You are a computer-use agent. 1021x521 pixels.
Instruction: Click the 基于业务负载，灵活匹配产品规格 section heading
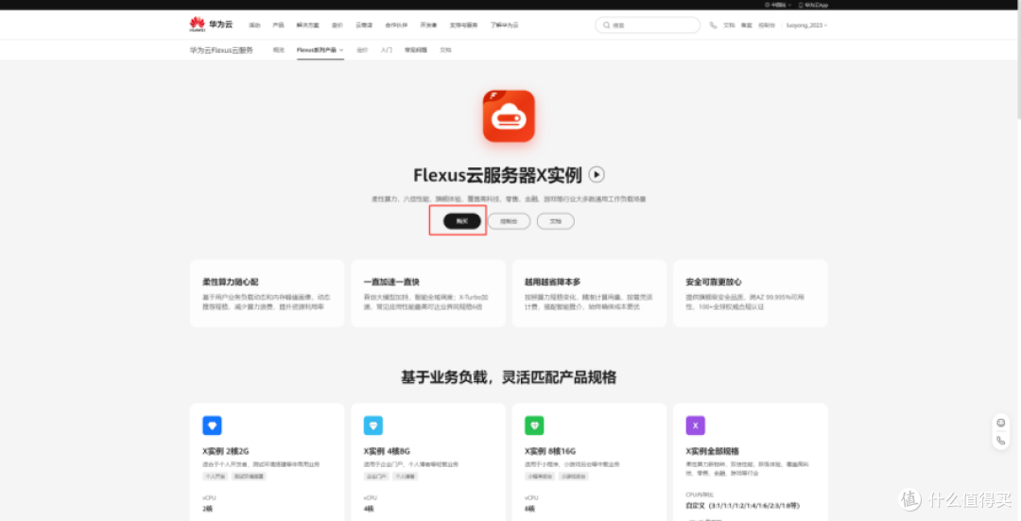(509, 377)
